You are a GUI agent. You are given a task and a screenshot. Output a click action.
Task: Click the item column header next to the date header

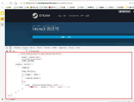pos(69,37)
